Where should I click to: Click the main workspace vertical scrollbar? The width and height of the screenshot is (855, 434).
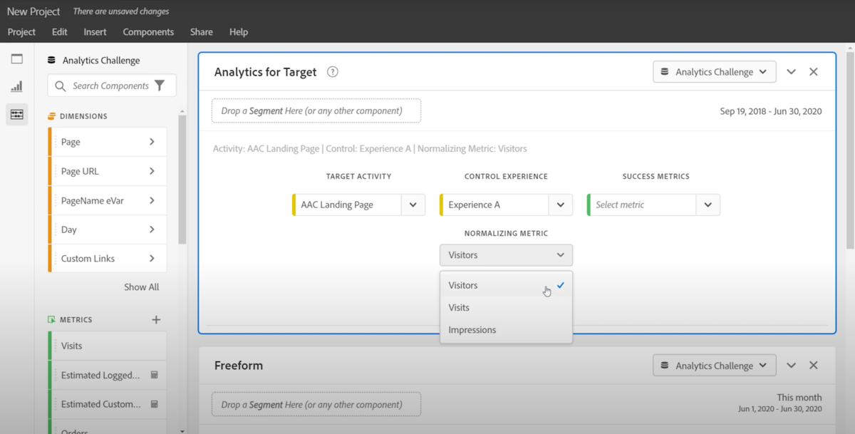coord(850,150)
